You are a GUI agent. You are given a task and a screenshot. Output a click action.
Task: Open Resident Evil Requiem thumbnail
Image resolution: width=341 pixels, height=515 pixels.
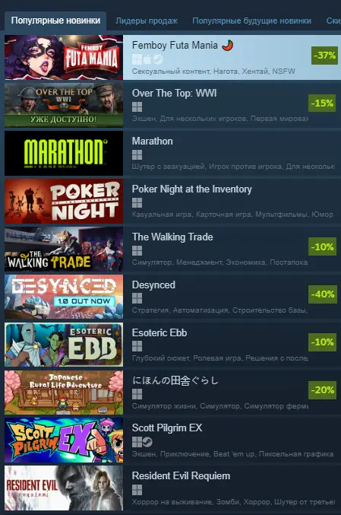[64, 488]
